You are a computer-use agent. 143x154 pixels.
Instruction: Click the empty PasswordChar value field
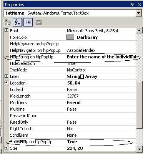click(101, 116)
